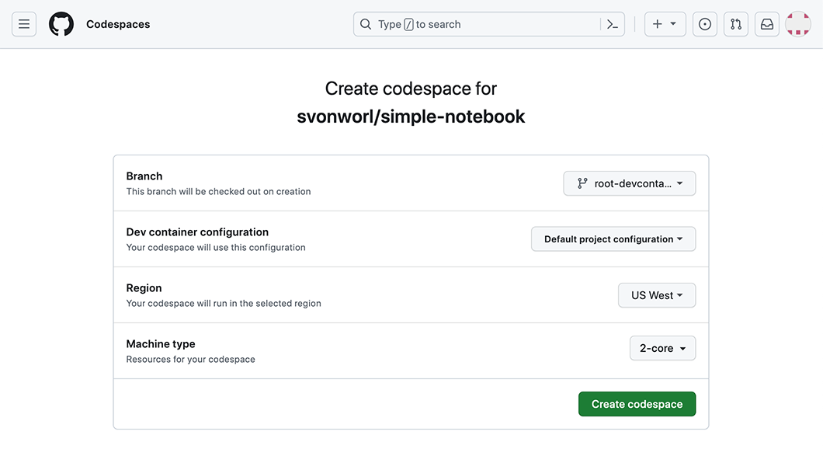Click the branch icon beside root-devcontainer
Image resolution: width=823 pixels, height=463 pixels.
581,183
